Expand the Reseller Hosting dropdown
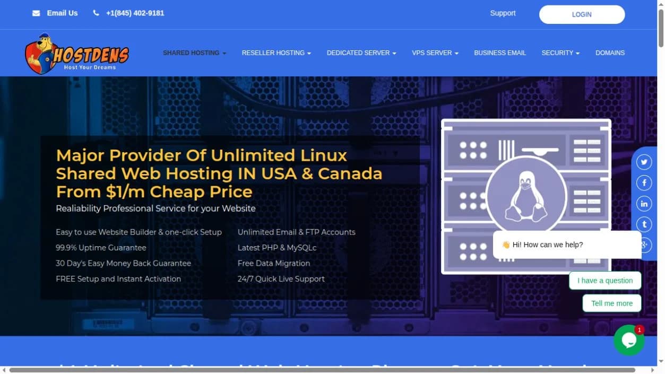 276,53
